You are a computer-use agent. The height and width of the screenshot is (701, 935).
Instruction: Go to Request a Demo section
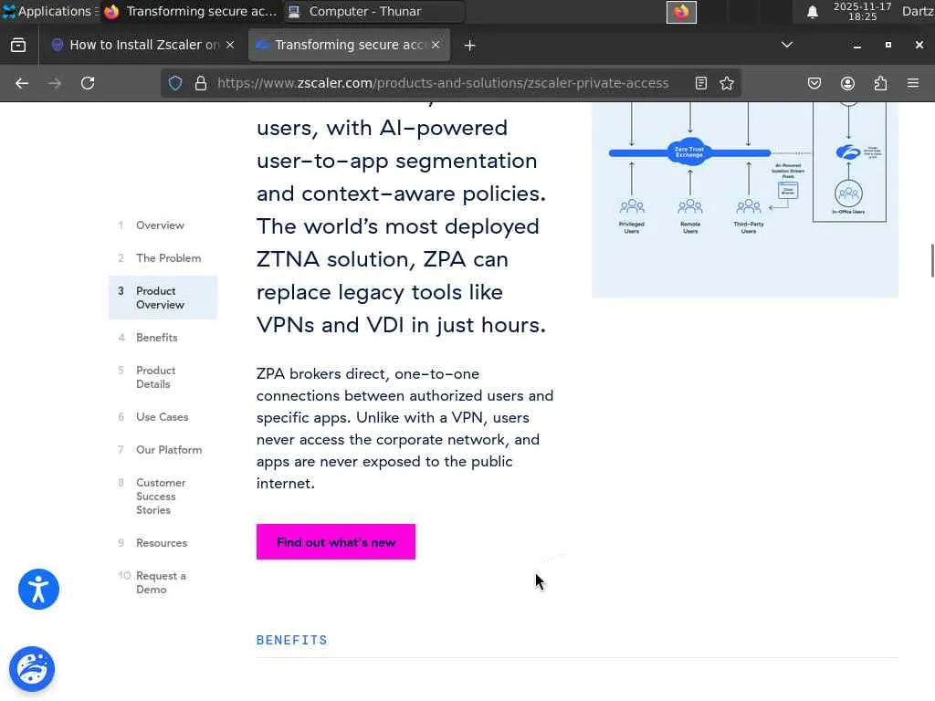pyautogui.click(x=161, y=582)
